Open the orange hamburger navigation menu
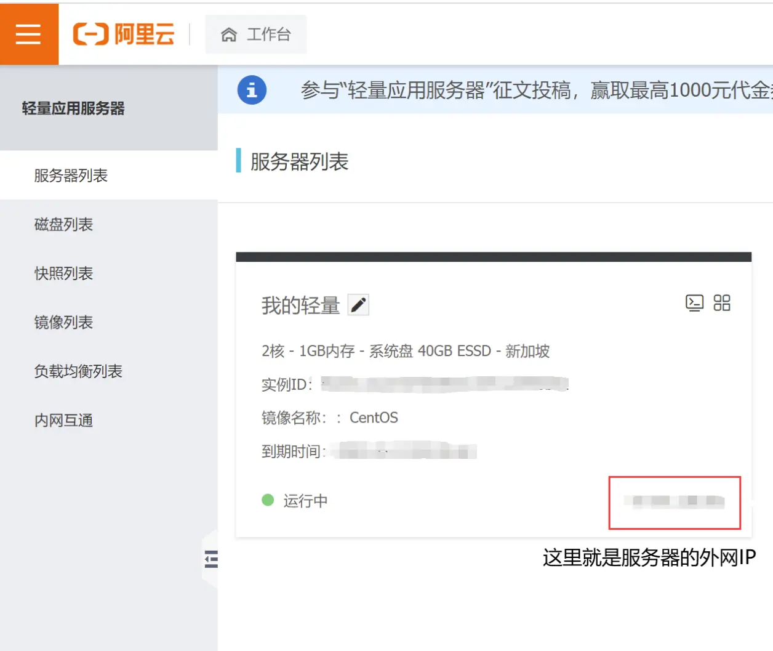The image size is (773, 651). [x=29, y=34]
